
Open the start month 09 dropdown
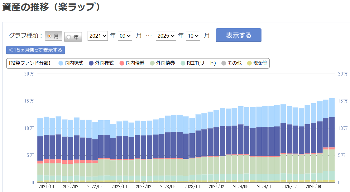pos(125,36)
